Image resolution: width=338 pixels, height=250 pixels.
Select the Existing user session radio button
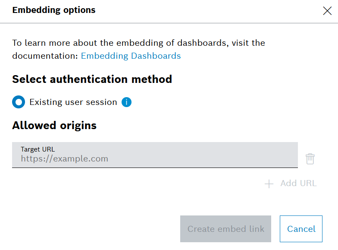click(x=19, y=102)
